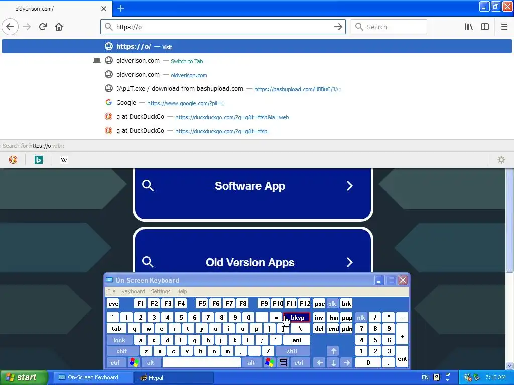514x385 pixels.
Task: Go back with the browser back arrow
Action: (x=10, y=27)
